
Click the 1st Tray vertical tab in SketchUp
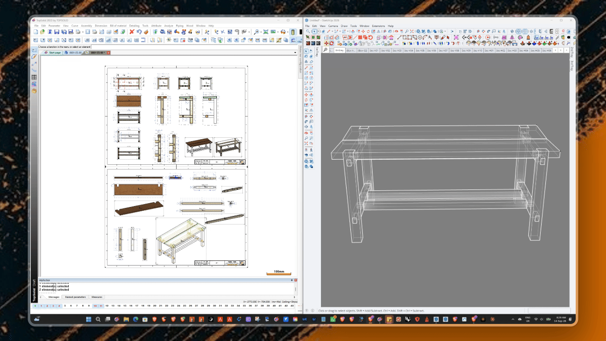pos(317,52)
